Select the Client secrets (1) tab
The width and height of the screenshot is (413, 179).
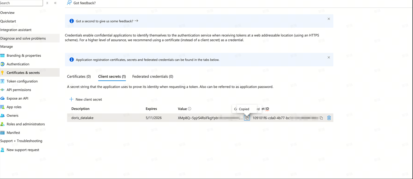(x=112, y=76)
